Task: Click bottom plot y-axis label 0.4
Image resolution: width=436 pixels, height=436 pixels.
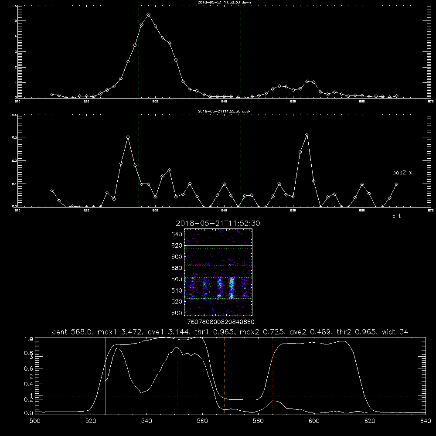Action: coord(28,384)
